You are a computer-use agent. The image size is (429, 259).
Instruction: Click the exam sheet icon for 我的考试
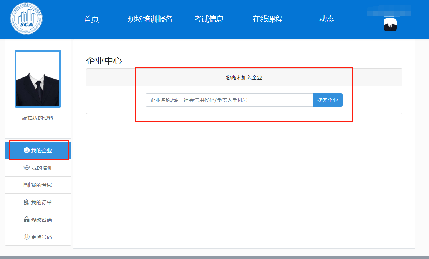[x=26, y=185]
